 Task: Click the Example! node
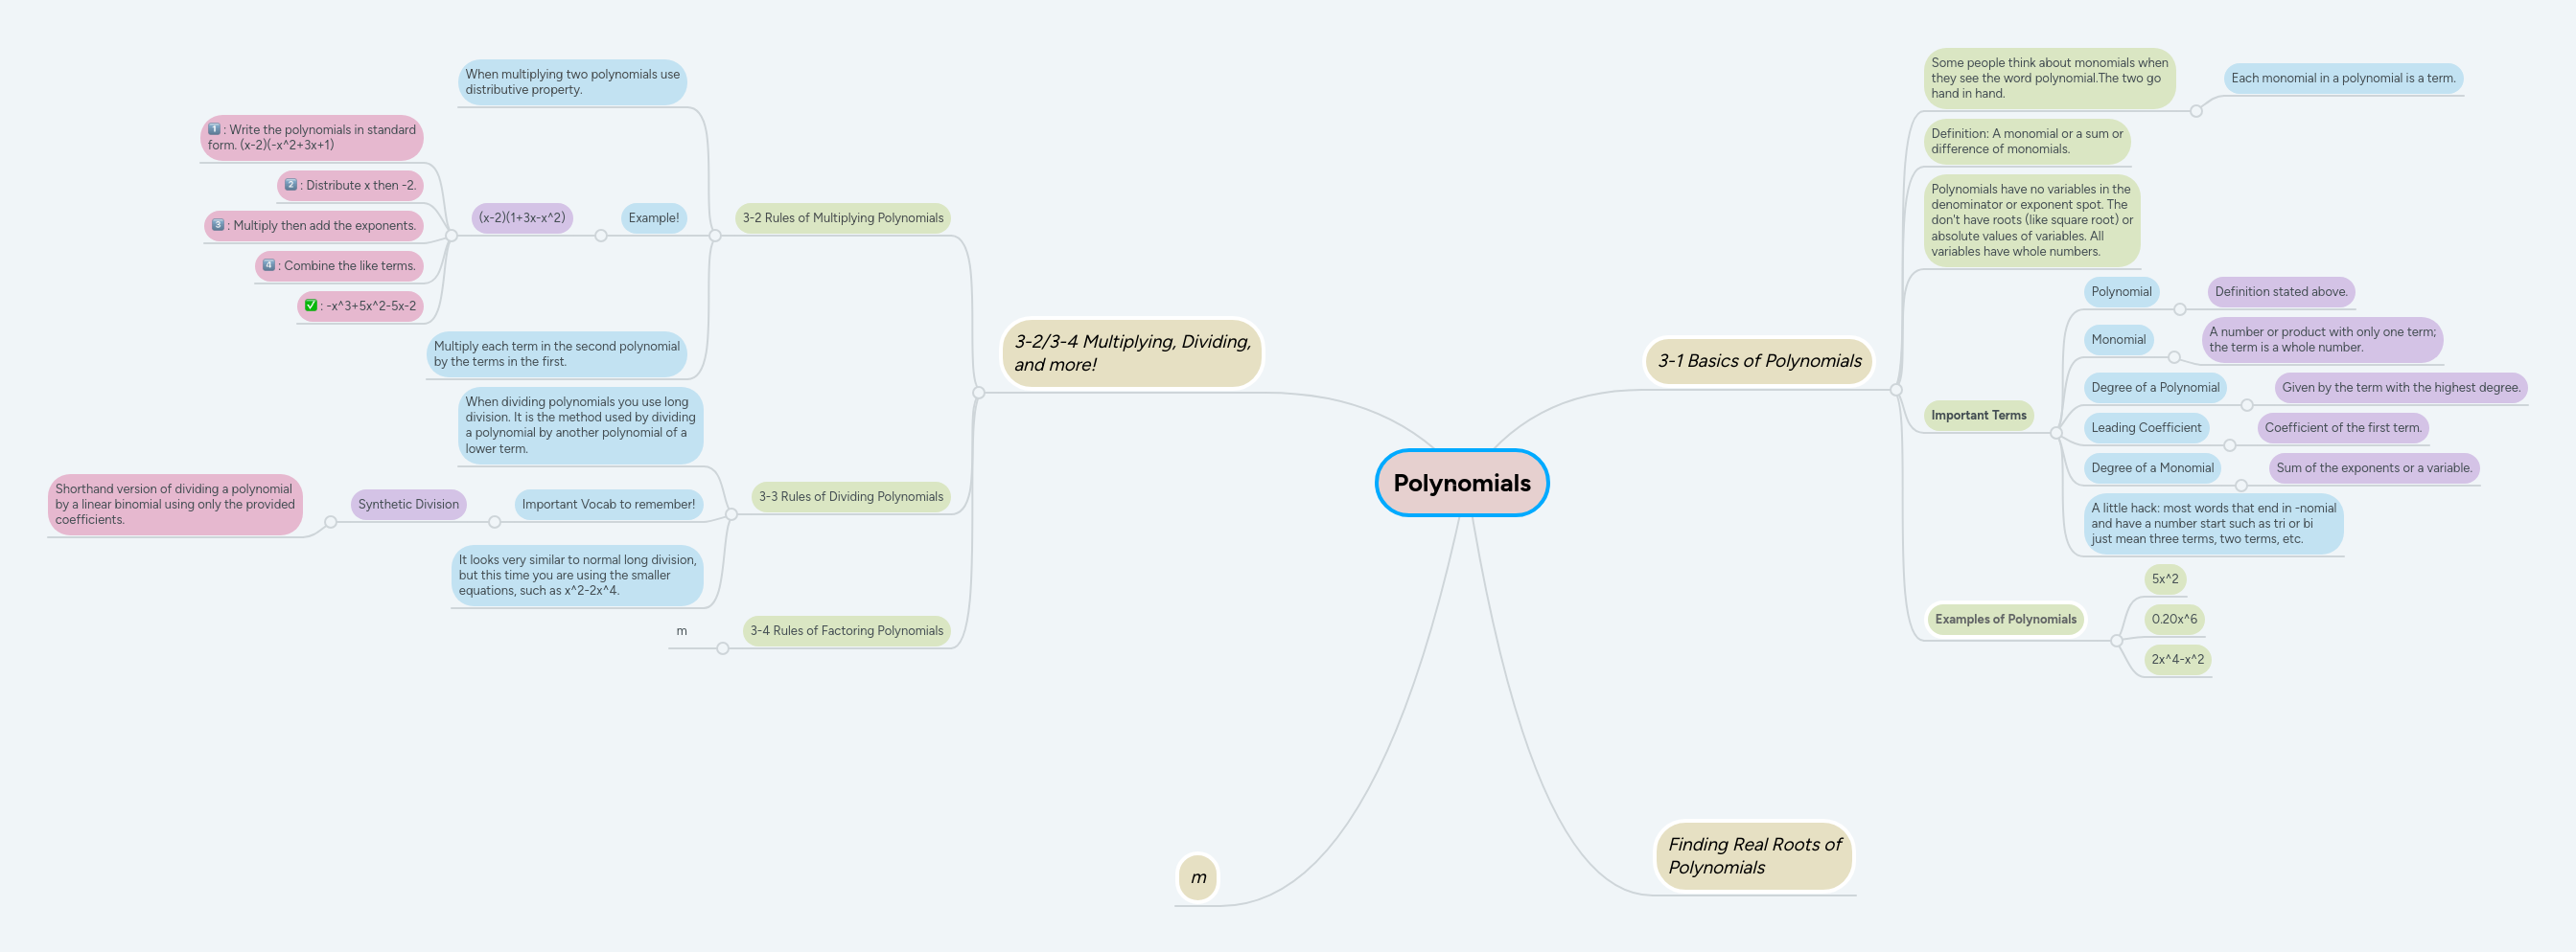point(653,216)
